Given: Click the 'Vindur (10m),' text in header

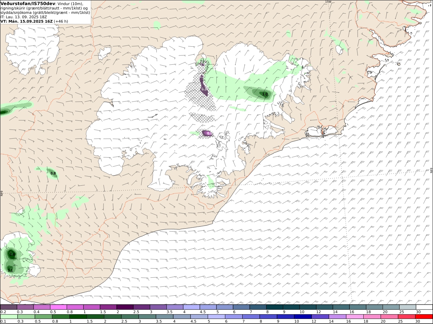Looking at the screenshot, I should tap(70, 4).
